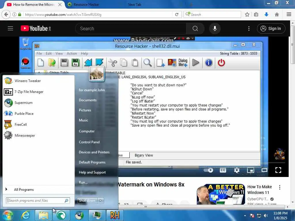Open Resource Hacker RH taskbar icon
The height and width of the screenshot is (221, 295).
(x=115, y=215)
